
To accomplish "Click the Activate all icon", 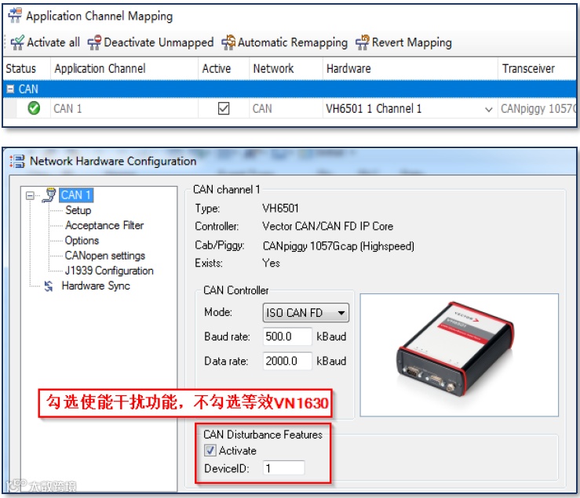I will (17, 43).
